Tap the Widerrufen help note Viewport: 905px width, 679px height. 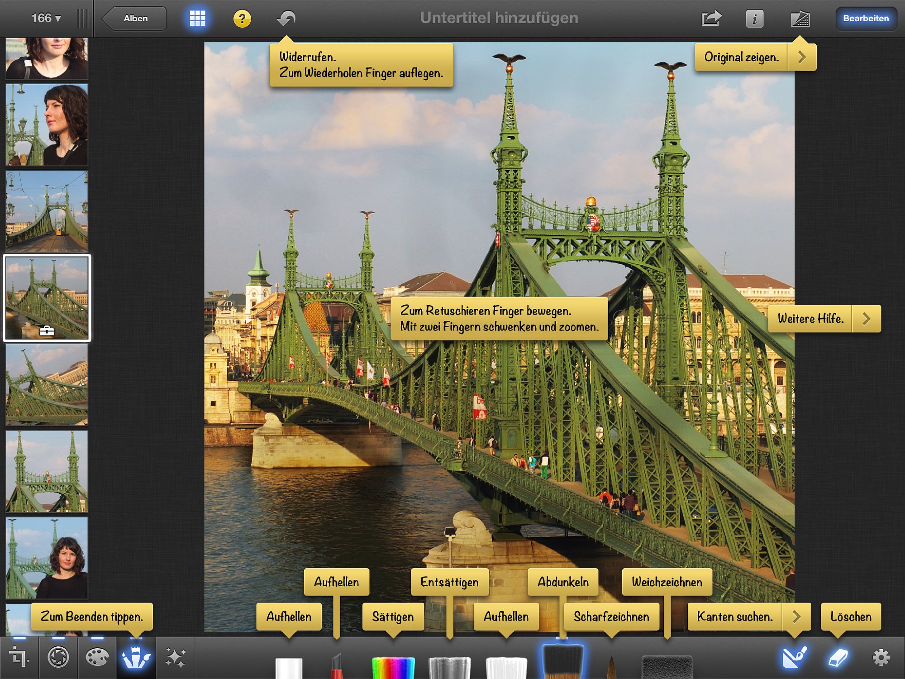(361, 65)
